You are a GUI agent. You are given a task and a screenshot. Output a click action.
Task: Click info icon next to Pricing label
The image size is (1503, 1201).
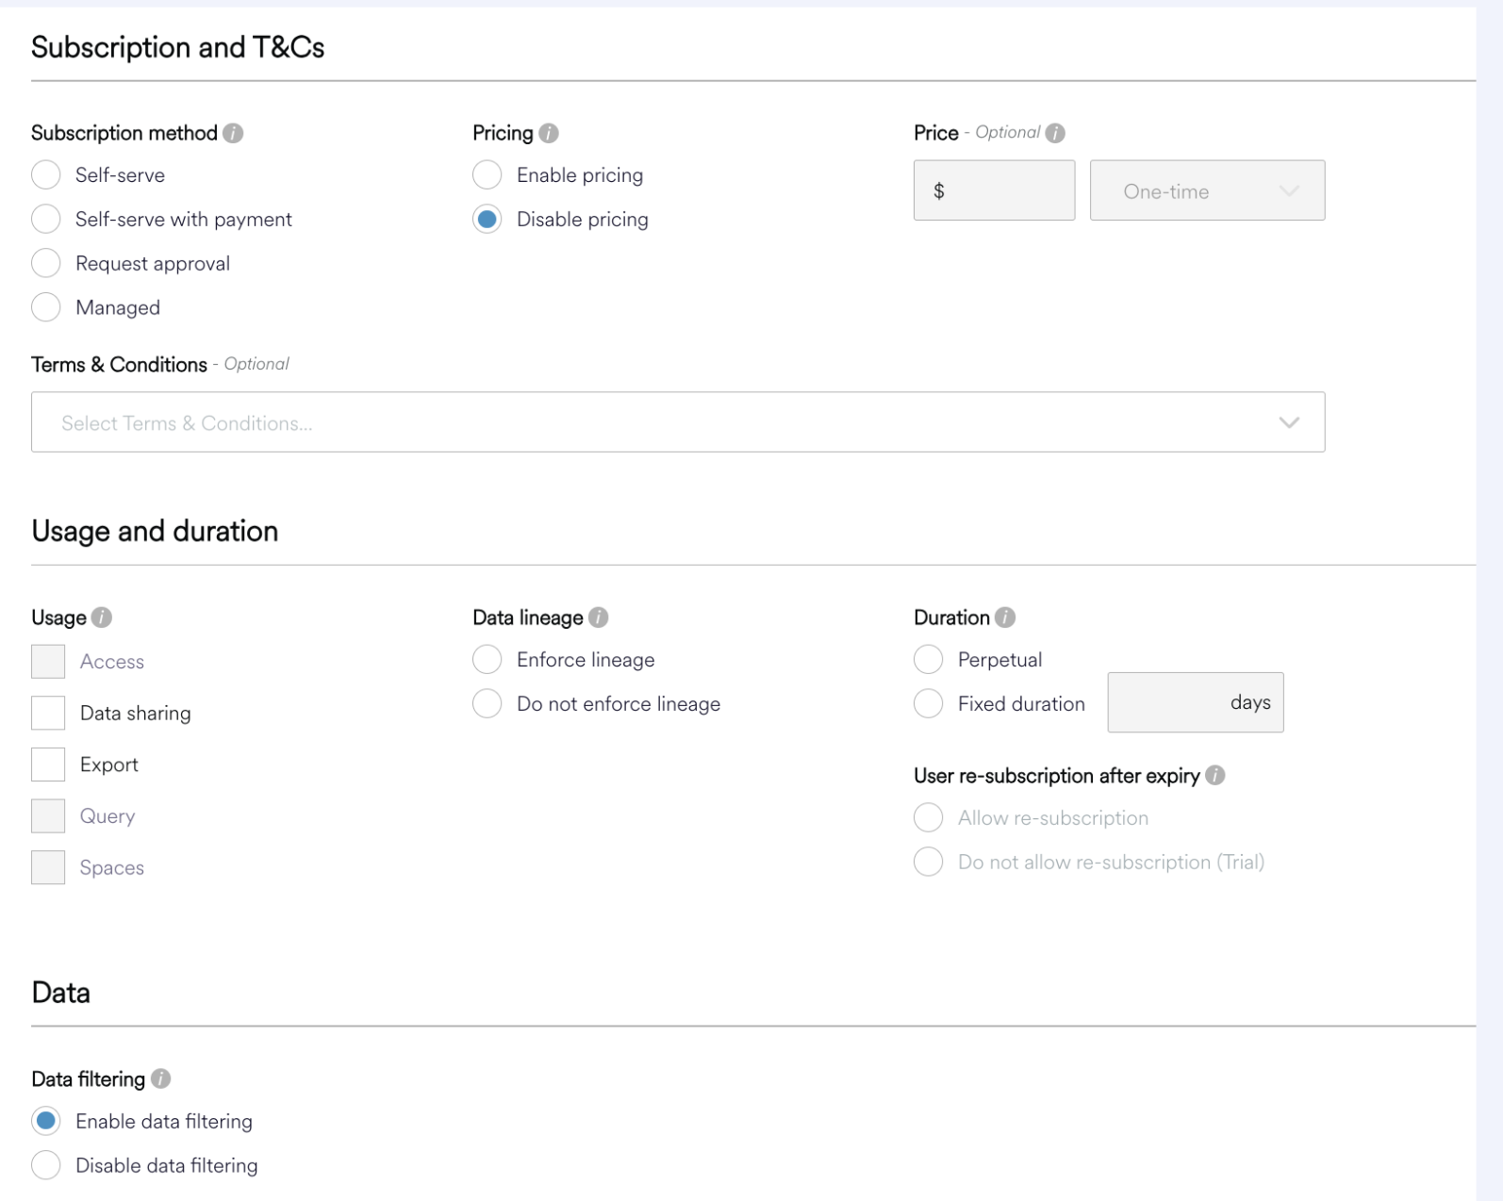549,134
